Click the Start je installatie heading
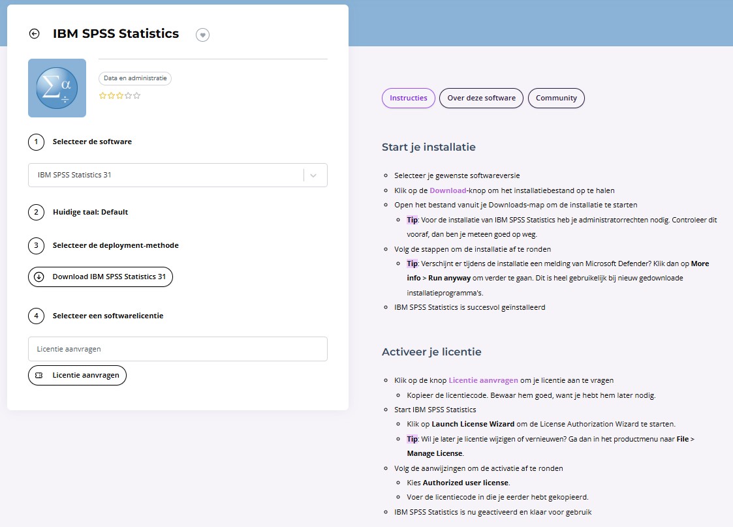733x527 pixels. [429, 147]
